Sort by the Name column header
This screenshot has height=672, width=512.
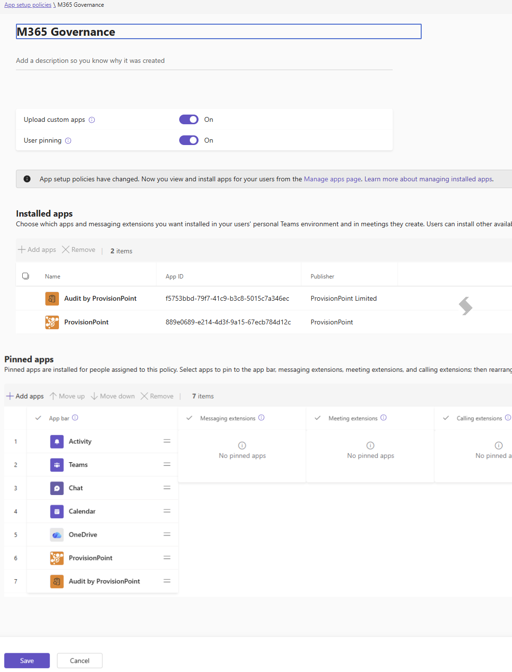coord(53,277)
